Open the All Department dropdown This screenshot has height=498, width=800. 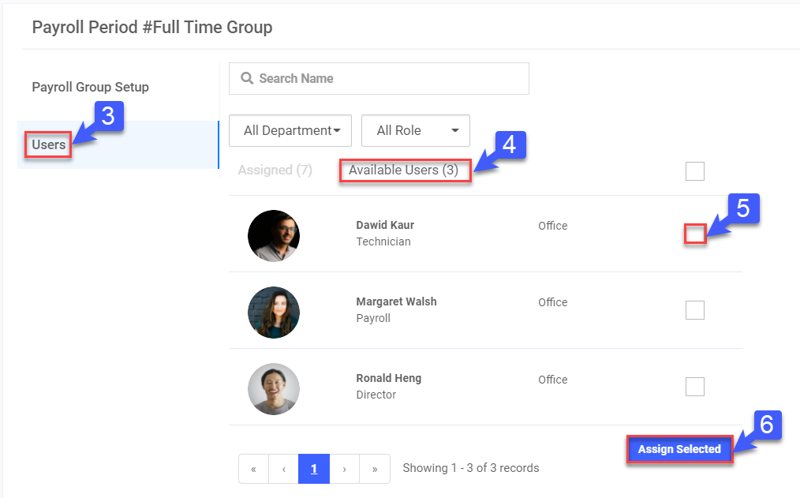pos(290,131)
